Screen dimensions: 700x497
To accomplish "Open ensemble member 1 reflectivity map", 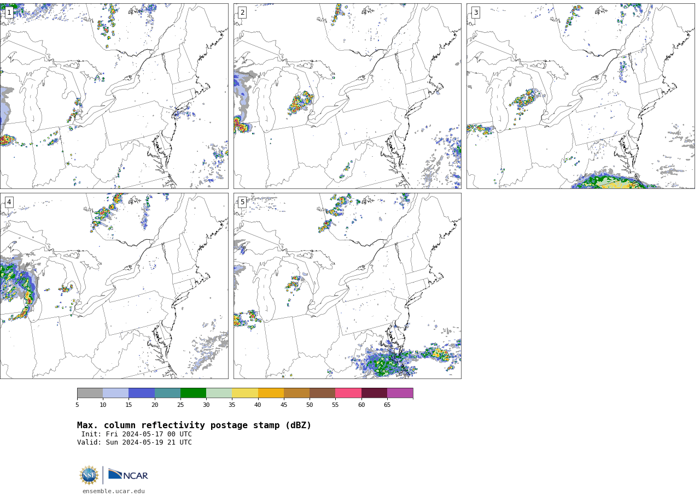I will [114, 96].
